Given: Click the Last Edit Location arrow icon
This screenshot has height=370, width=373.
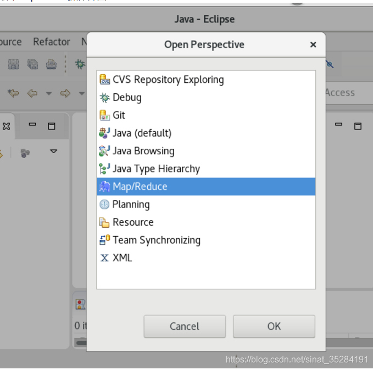Looking at the screenshot, I should 13,93.
